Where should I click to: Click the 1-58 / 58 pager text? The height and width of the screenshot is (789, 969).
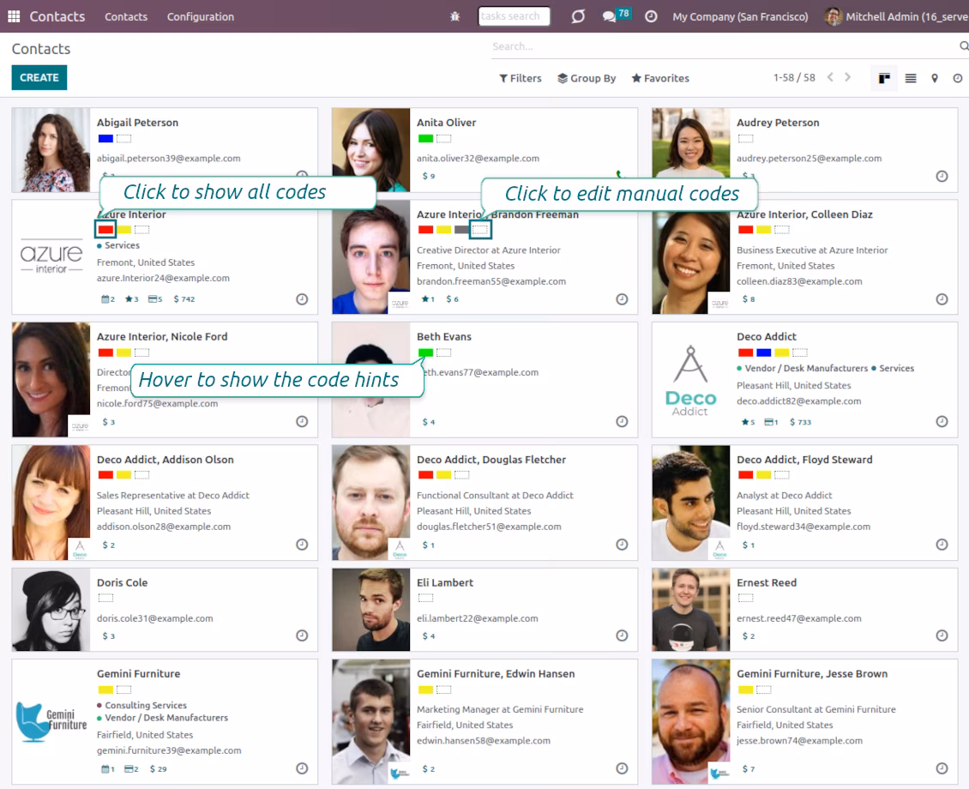tap(794, 78)
